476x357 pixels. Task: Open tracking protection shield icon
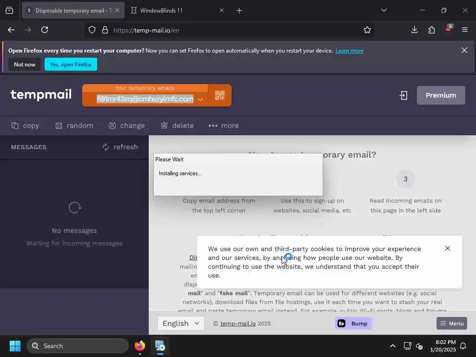coord(92,30)
